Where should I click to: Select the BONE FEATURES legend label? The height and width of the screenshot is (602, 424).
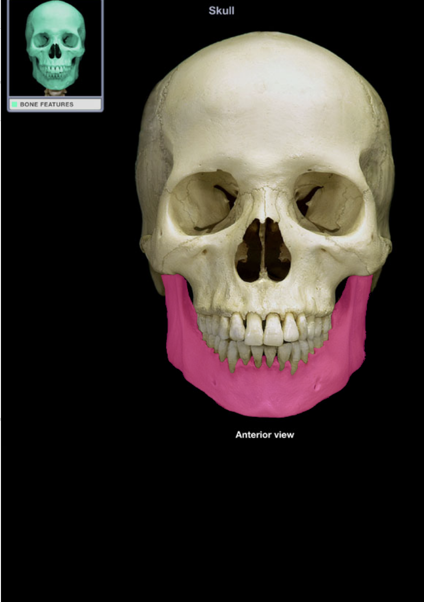[x=46, y=104]
